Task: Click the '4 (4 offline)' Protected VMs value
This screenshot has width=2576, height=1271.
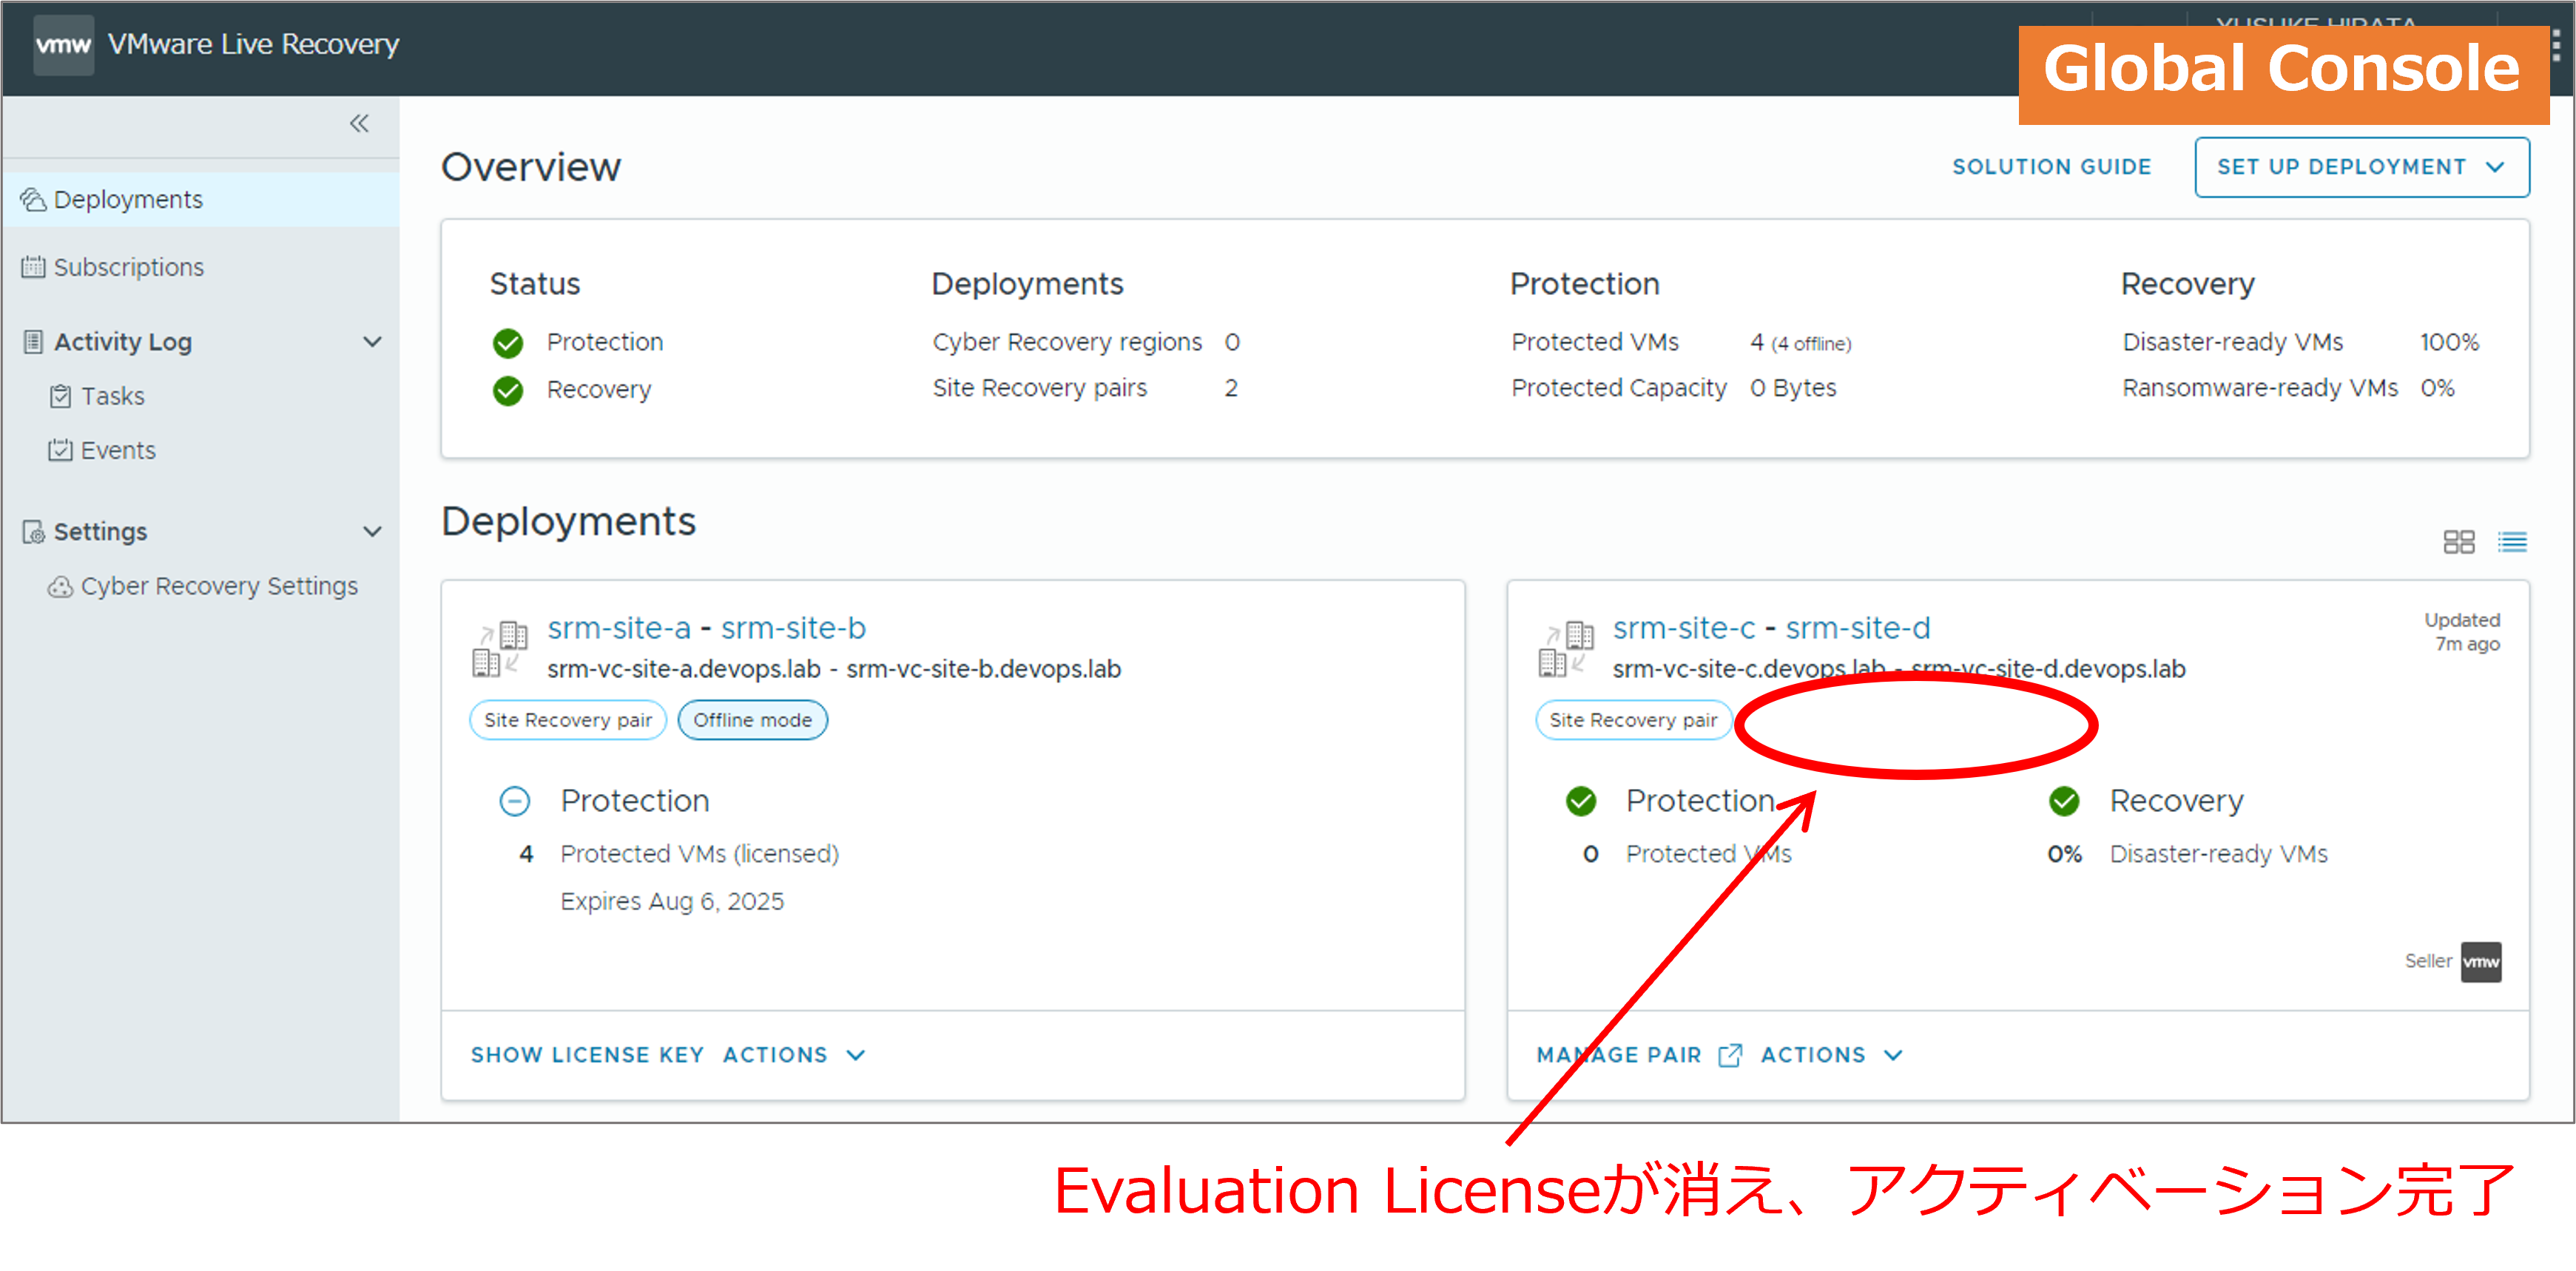Action: pyautogui.click(x=1800, y=343)
